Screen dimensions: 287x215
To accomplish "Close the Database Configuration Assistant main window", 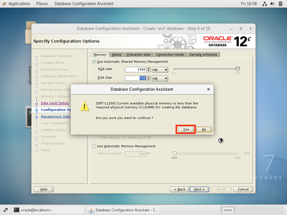I will [251, 29].
